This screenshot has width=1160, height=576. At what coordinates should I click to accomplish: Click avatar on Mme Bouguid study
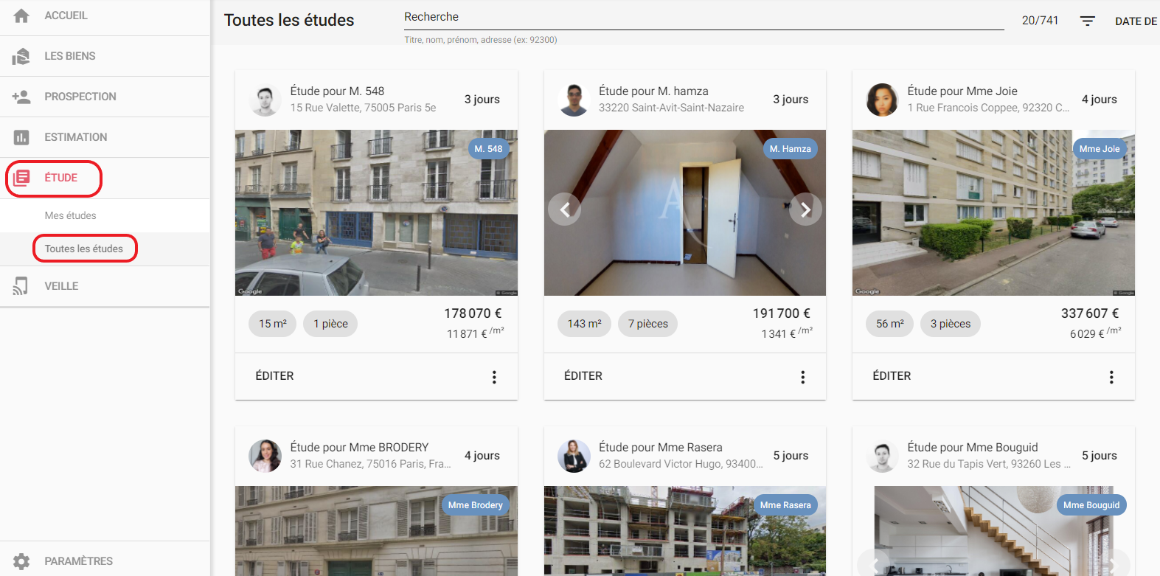click(x=882, y=456)
